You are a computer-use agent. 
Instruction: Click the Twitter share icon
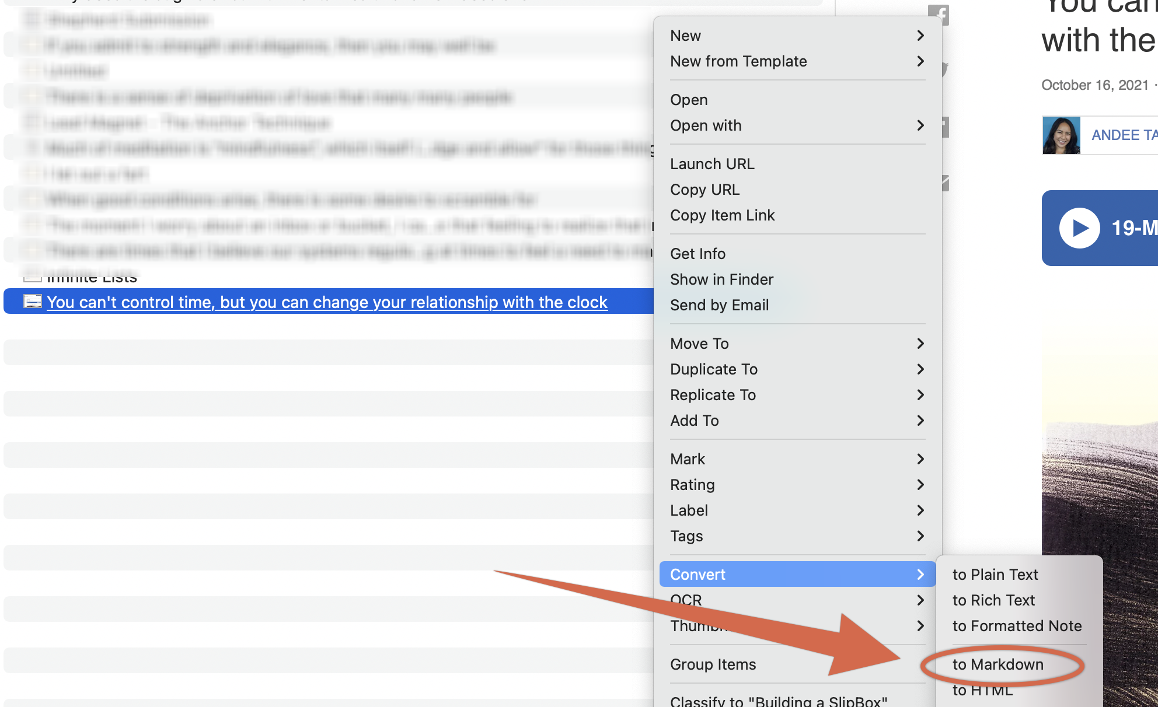click(x=944, y=68)
